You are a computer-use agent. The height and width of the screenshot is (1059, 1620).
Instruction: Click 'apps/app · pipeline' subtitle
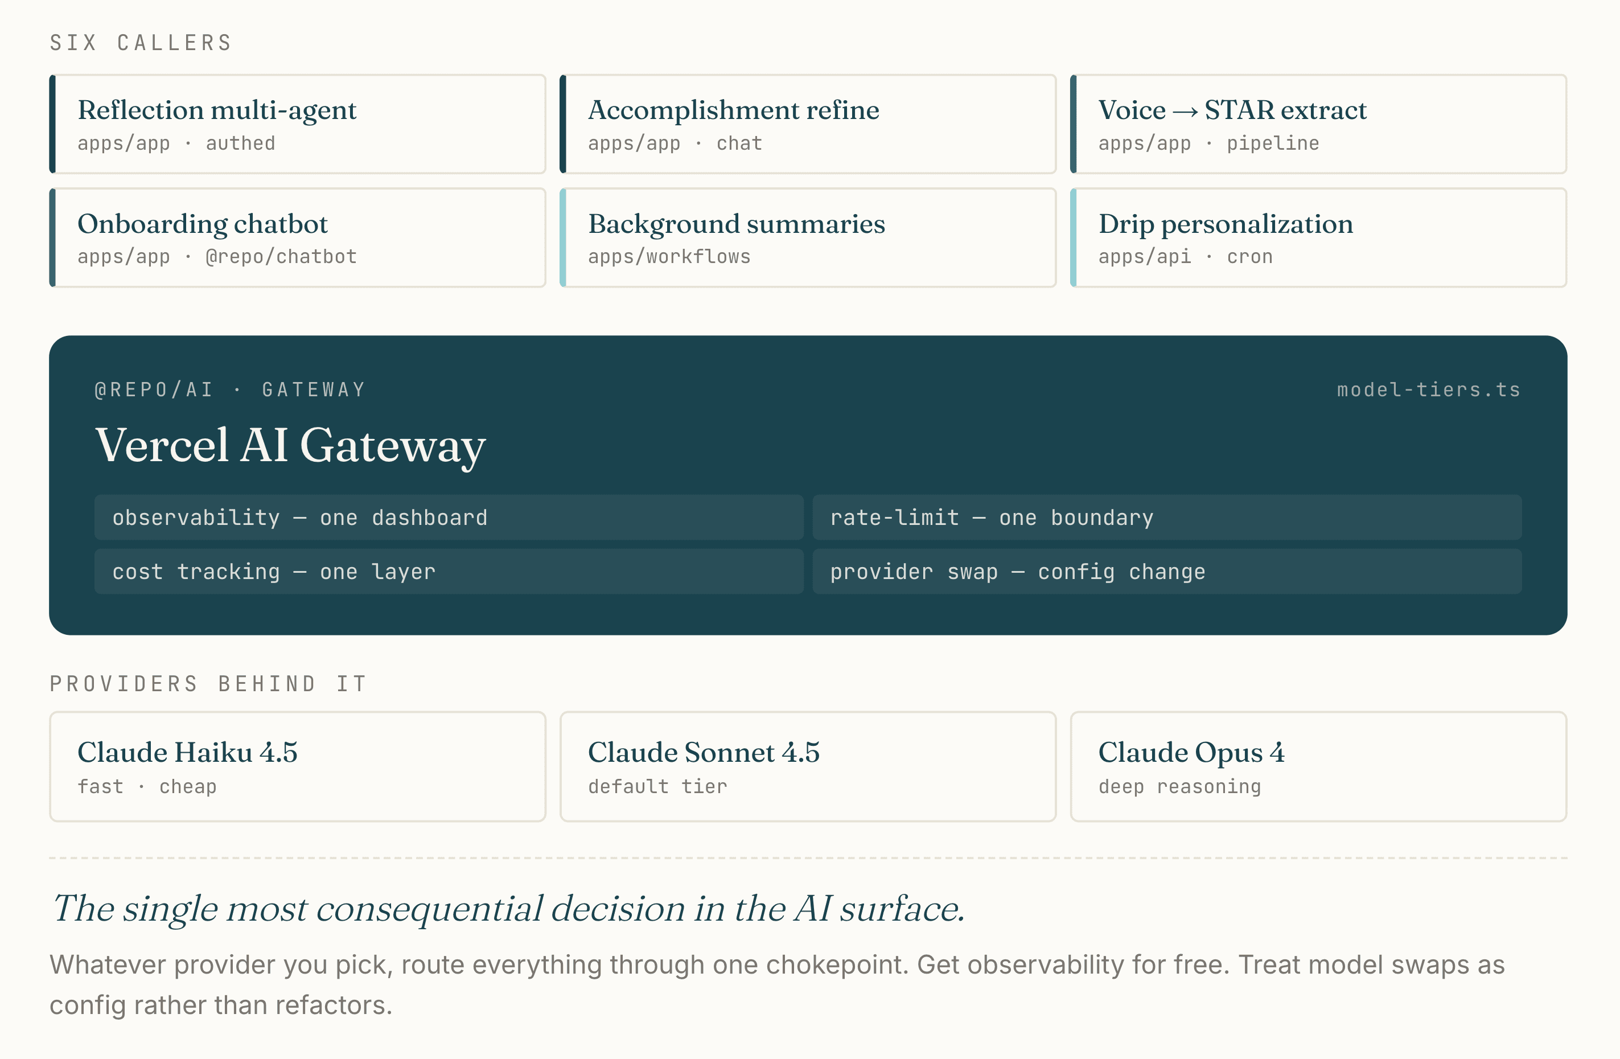pyautogui.click(x=1209, y=143)
